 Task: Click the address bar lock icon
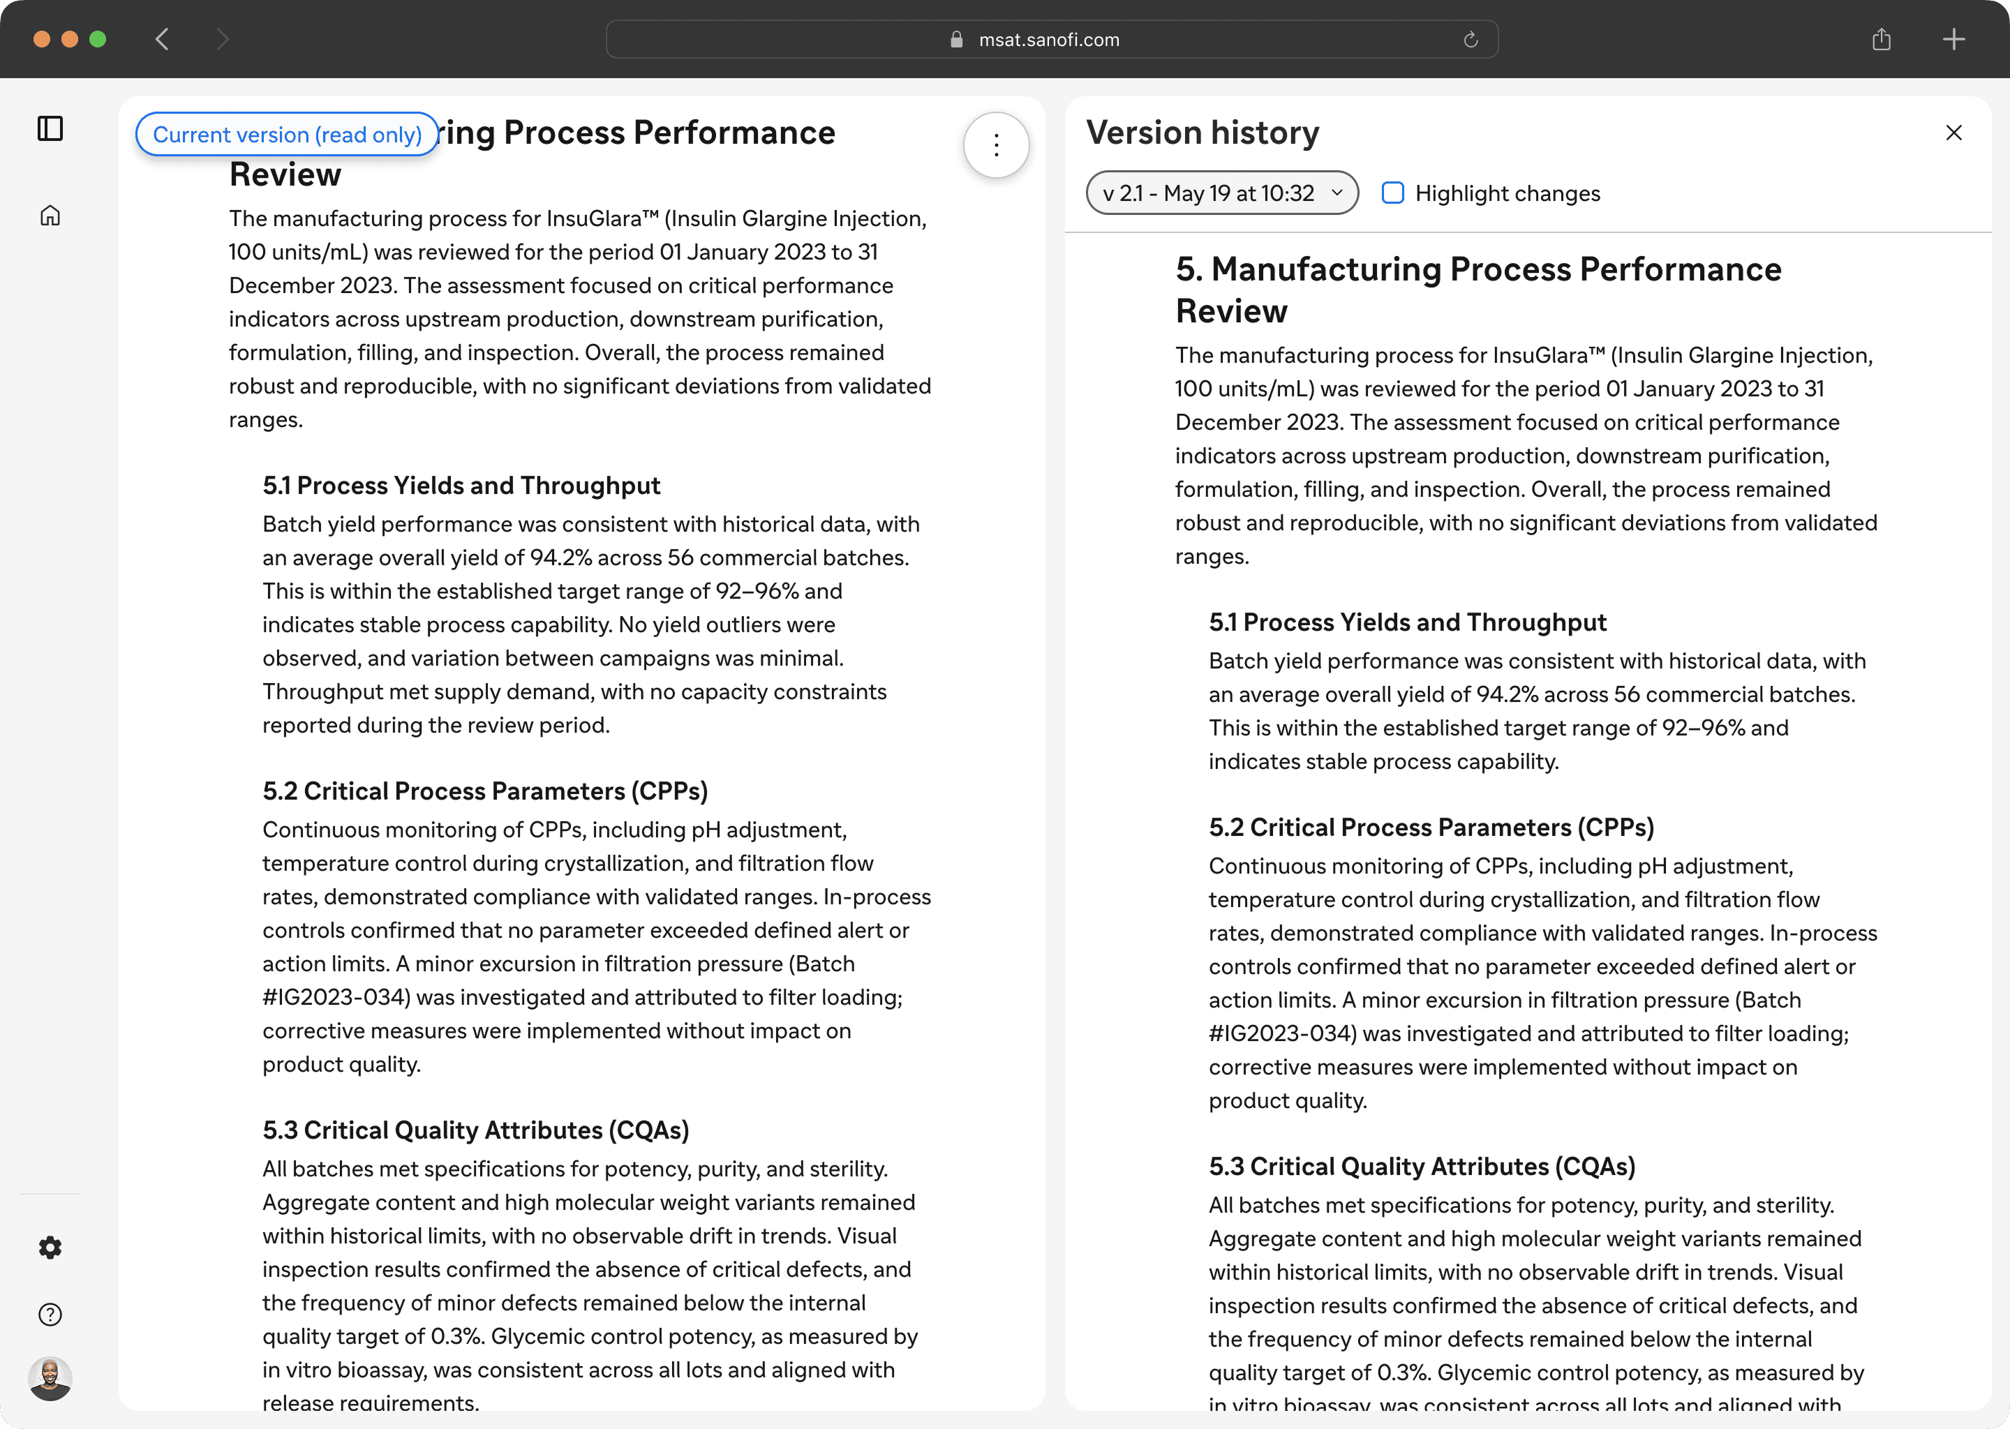pyautogui.click(x=957, y=40)
